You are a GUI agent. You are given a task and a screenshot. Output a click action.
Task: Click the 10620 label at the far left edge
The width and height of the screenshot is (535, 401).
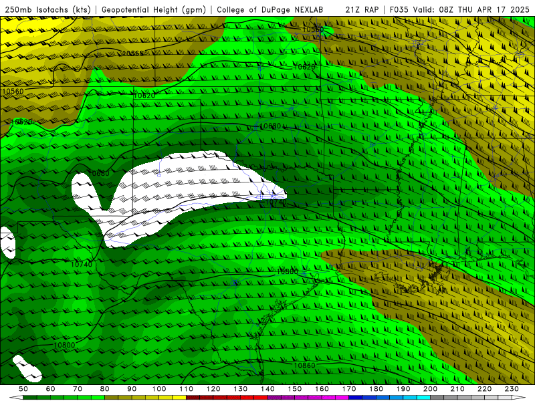(22, 122)
